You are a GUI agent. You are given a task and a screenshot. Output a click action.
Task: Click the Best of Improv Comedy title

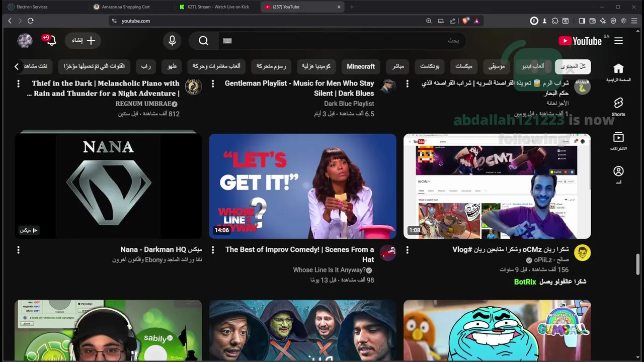click(300, 254)
